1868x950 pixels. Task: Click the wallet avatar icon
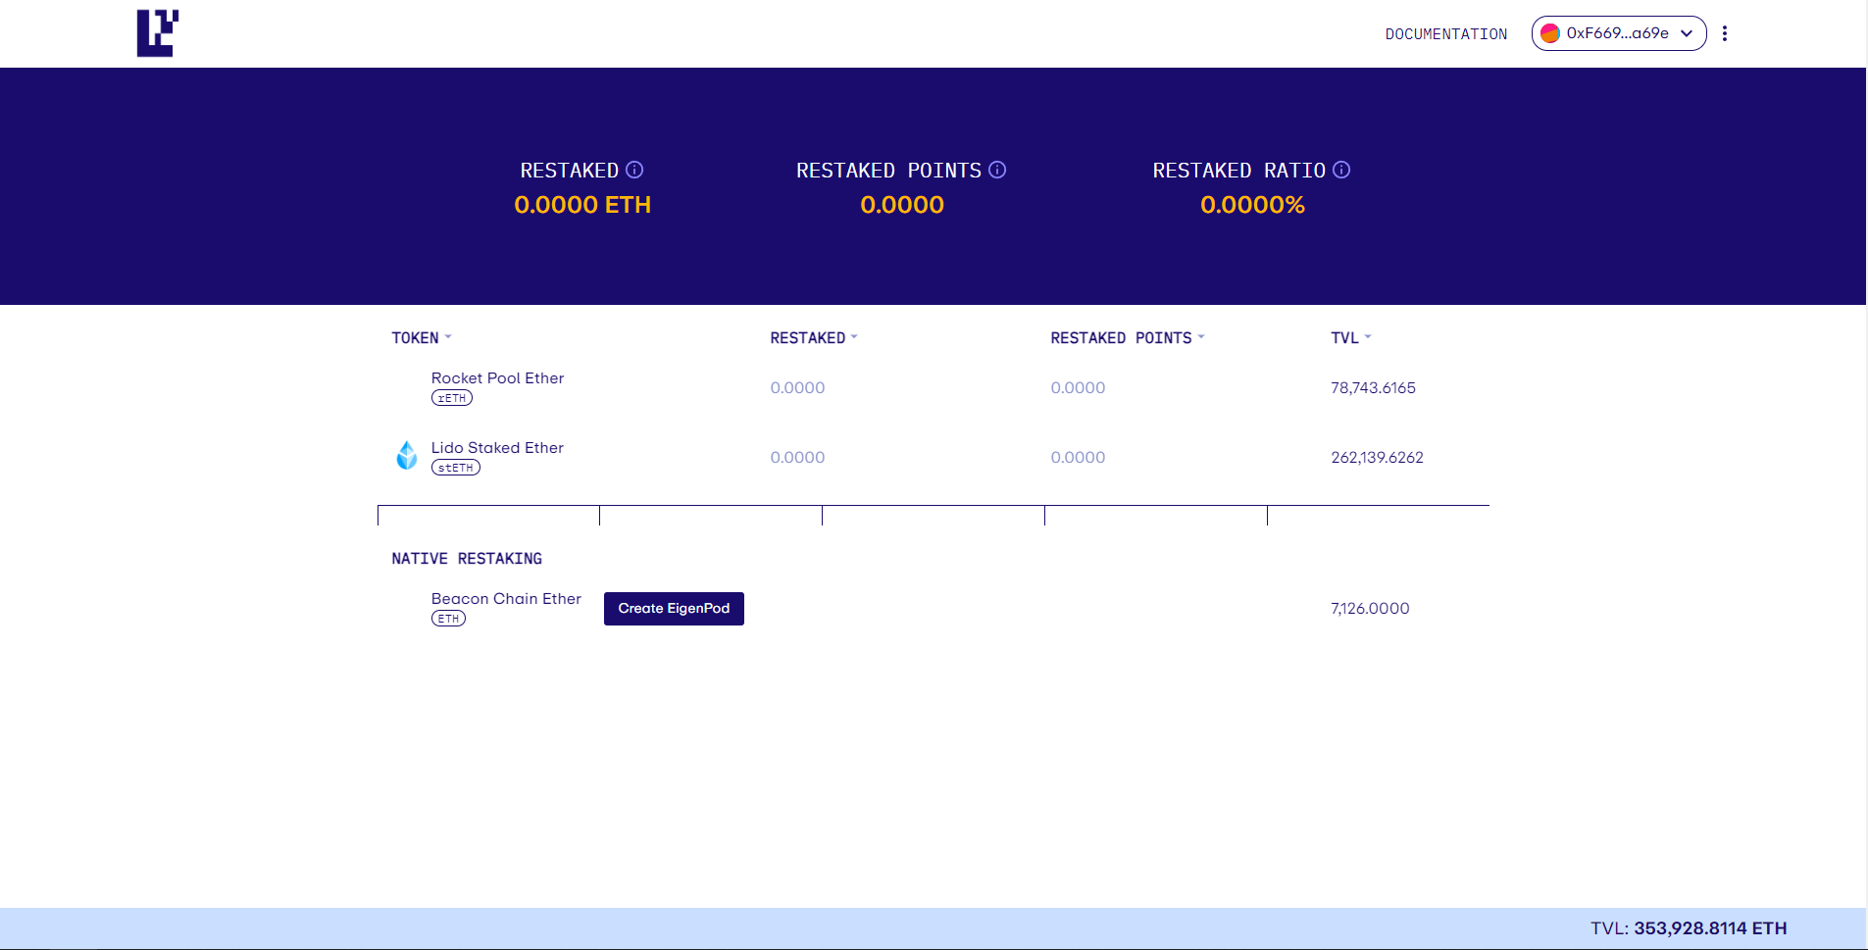pos(1550,33)
